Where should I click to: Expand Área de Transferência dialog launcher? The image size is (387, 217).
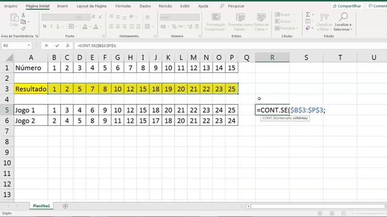click(x=37, y=36)
